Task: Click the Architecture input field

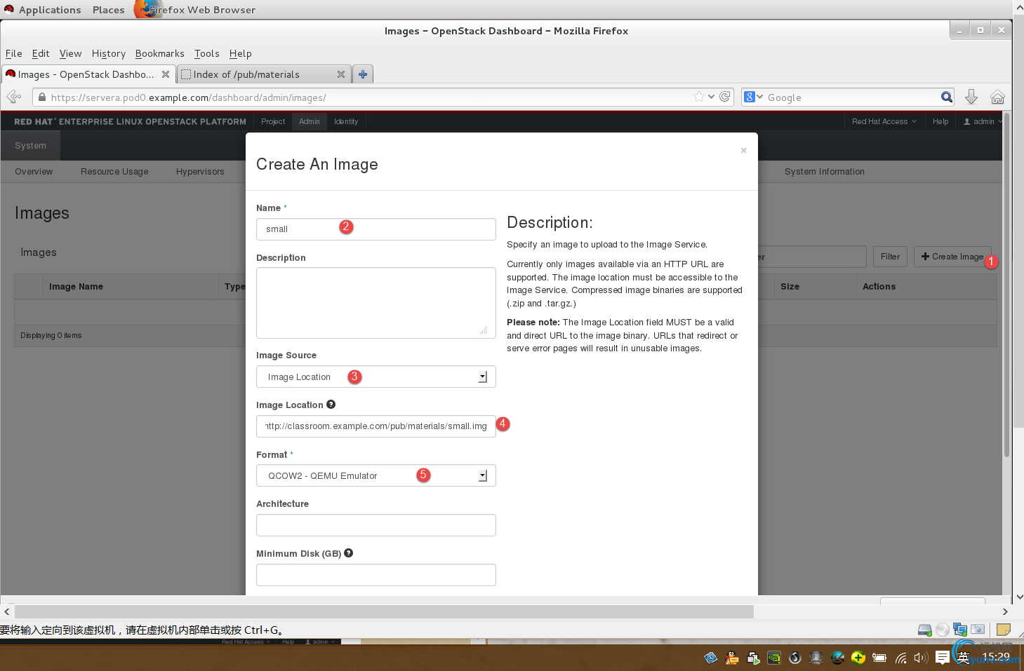Action: 376,525
